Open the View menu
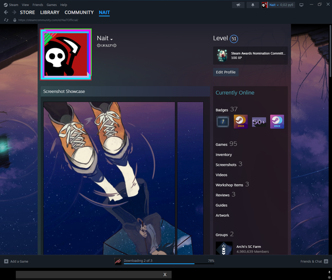 pos(25,5)
